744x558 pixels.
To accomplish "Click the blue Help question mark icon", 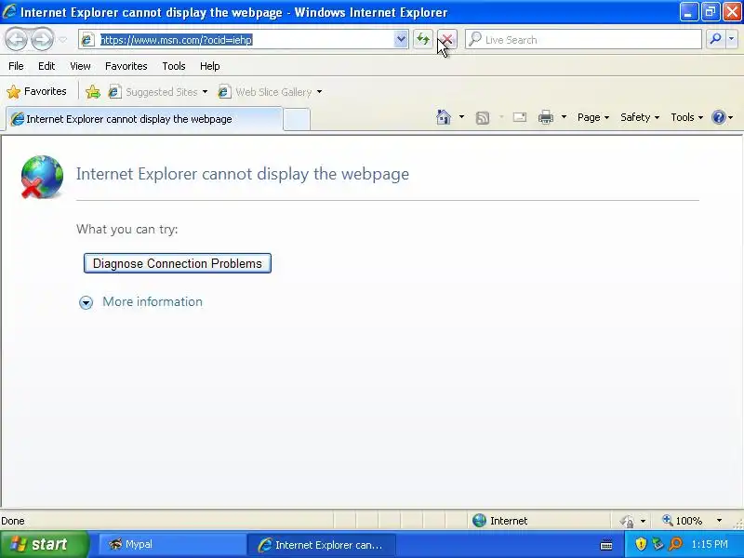I will click(719, 117).
